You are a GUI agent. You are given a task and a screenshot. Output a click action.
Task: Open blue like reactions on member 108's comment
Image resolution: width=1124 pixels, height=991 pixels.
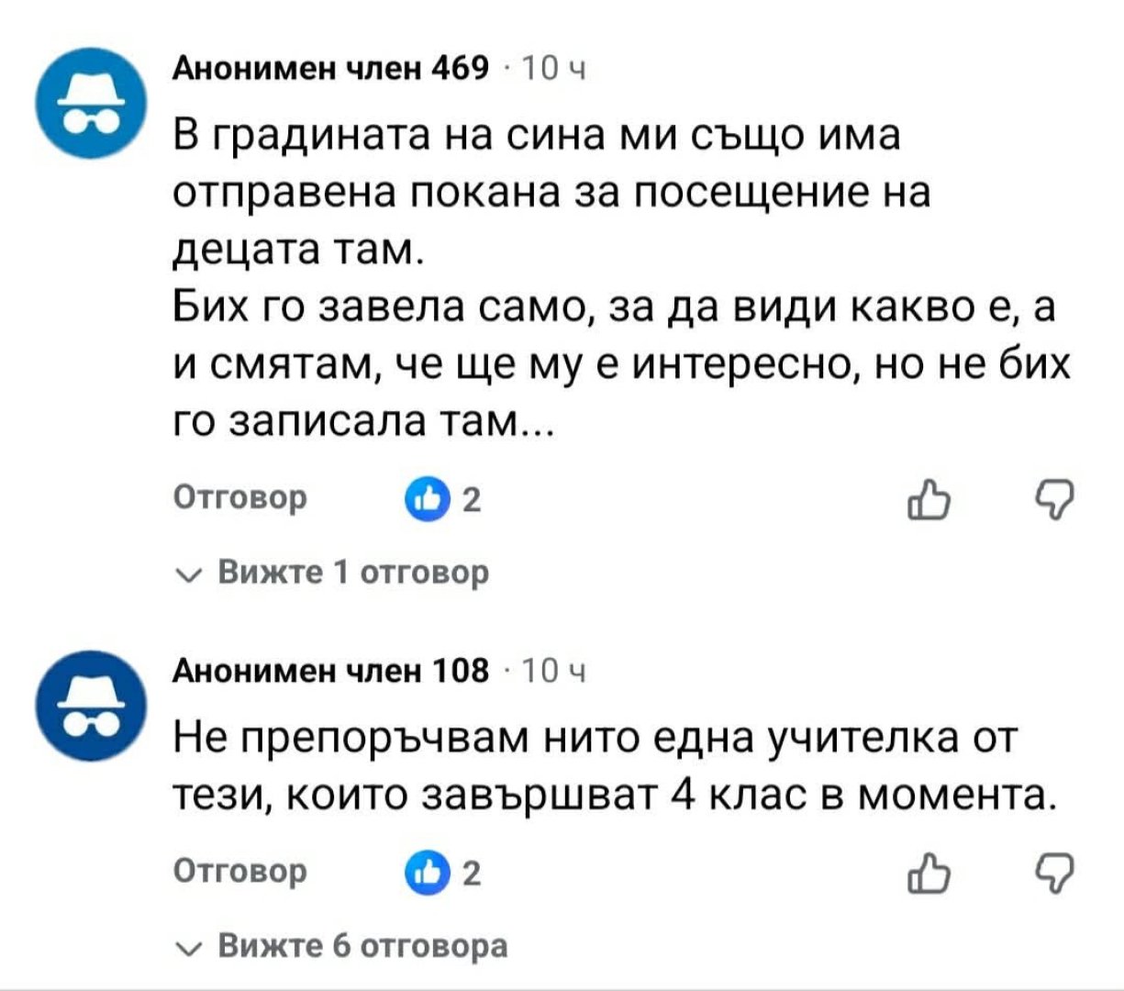tap(424, 873)
